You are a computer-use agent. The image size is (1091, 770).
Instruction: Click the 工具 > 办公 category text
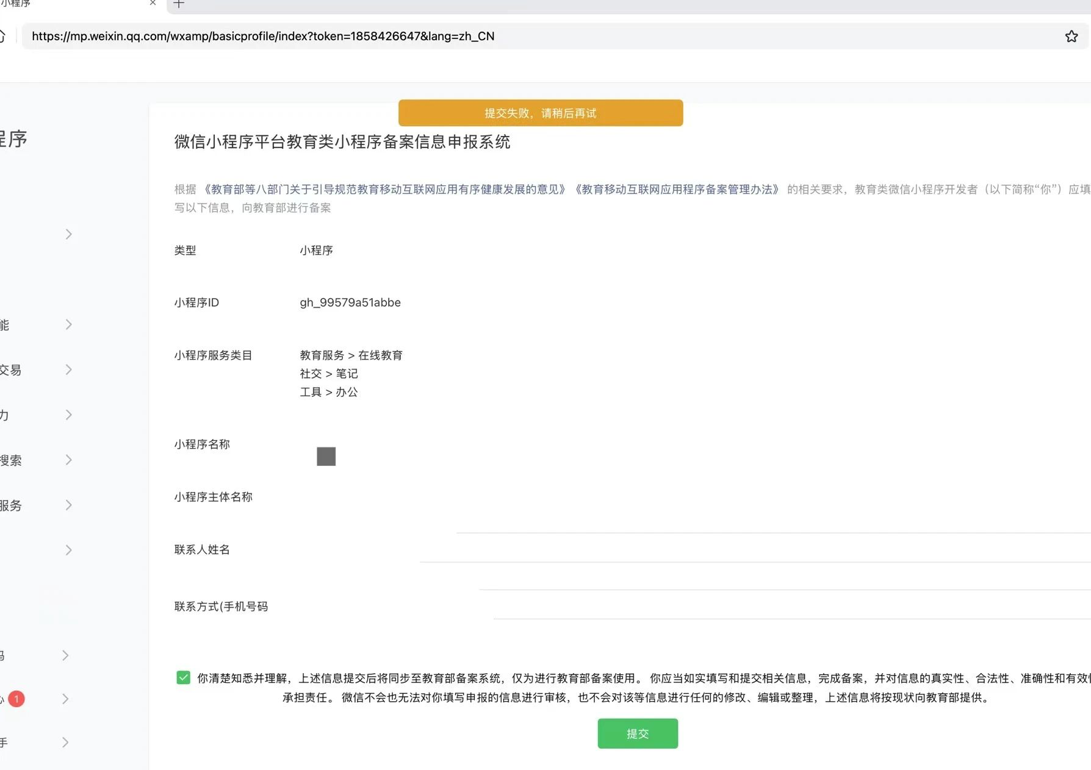[329, 392]
